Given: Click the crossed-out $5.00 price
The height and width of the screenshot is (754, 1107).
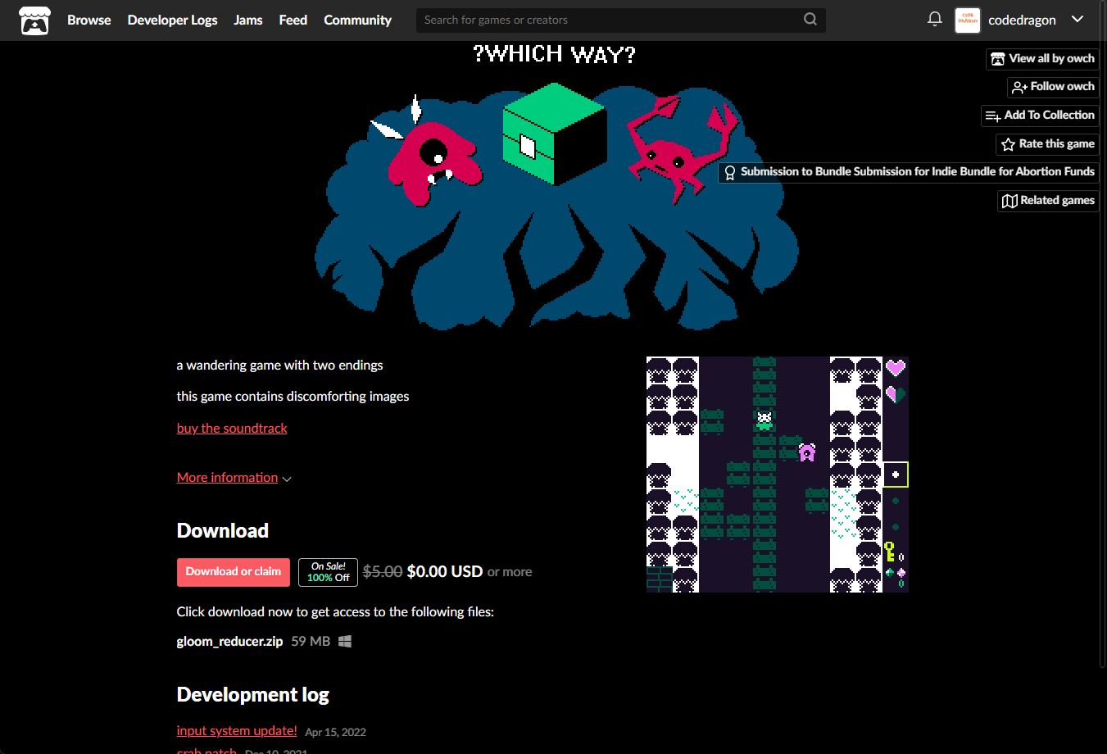Looking at the screenshot, I should pos(383,571).
